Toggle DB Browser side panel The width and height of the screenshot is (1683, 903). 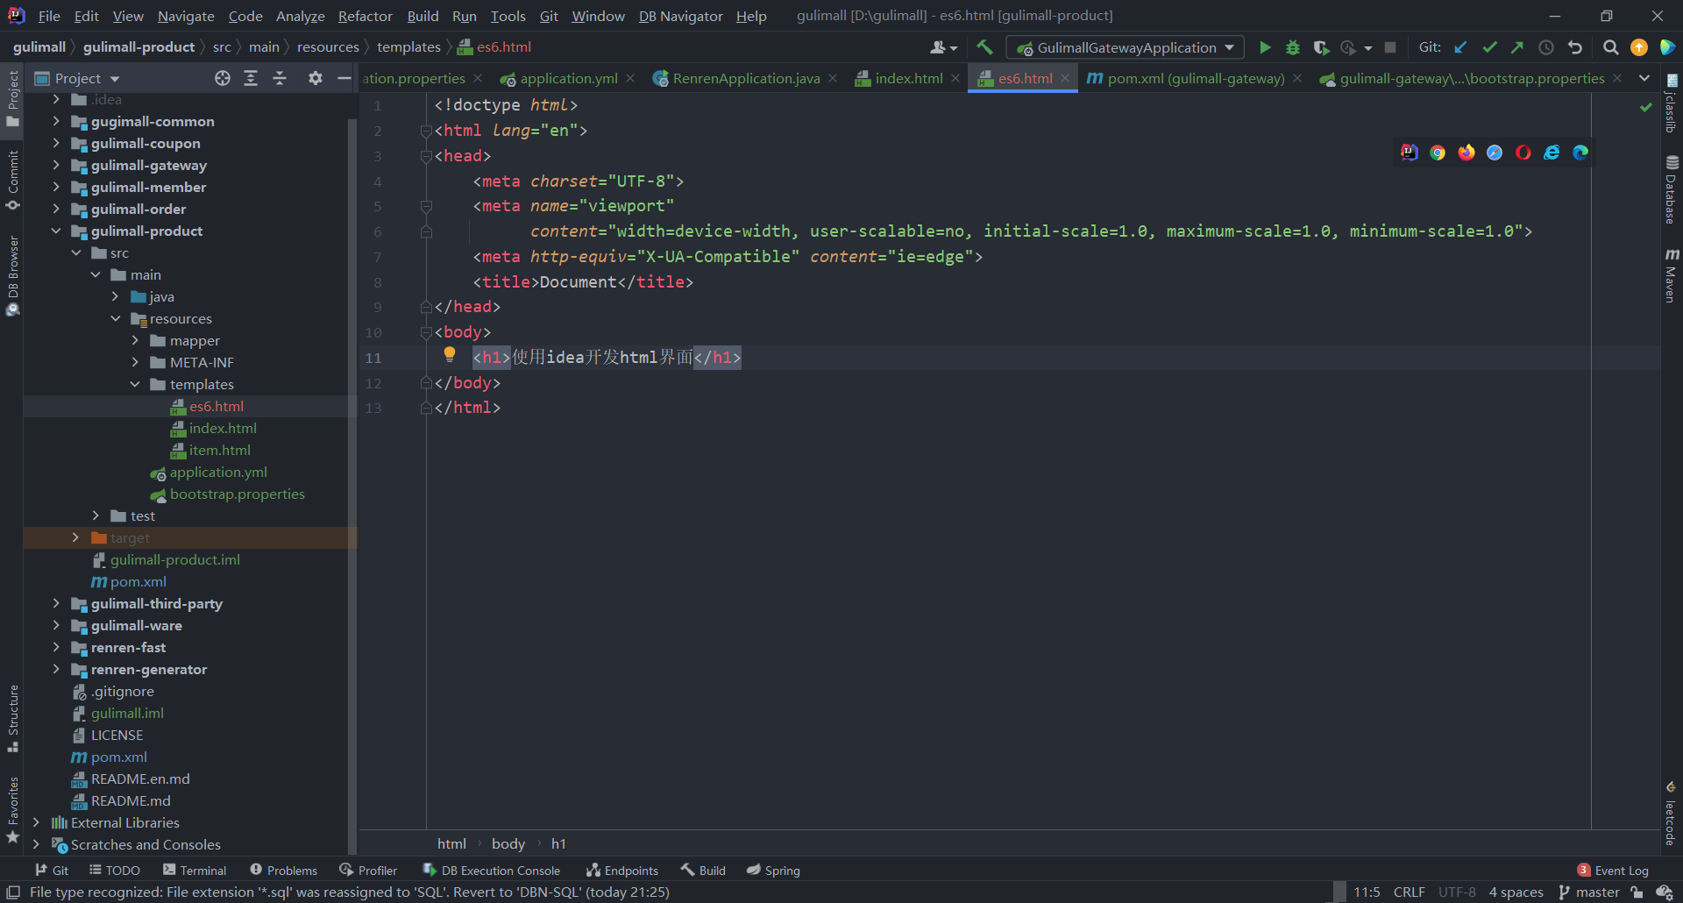pos(12,274)
